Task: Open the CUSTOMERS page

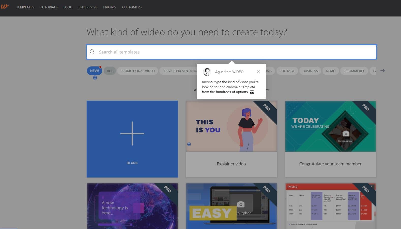Action: pos(132,7)
